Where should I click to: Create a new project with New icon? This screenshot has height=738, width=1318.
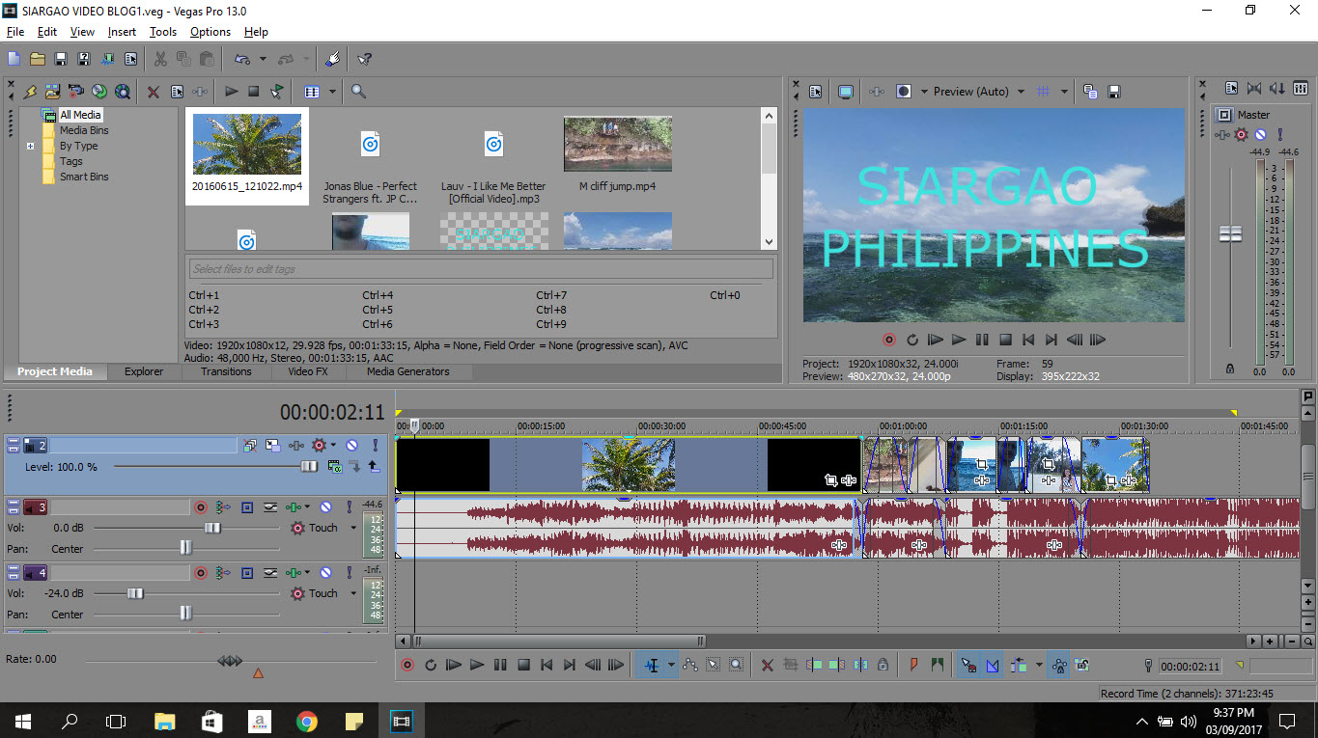tap(14, 59)
